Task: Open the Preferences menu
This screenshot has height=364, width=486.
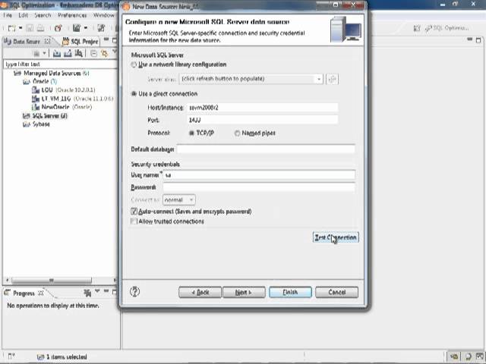Action: 72,15
